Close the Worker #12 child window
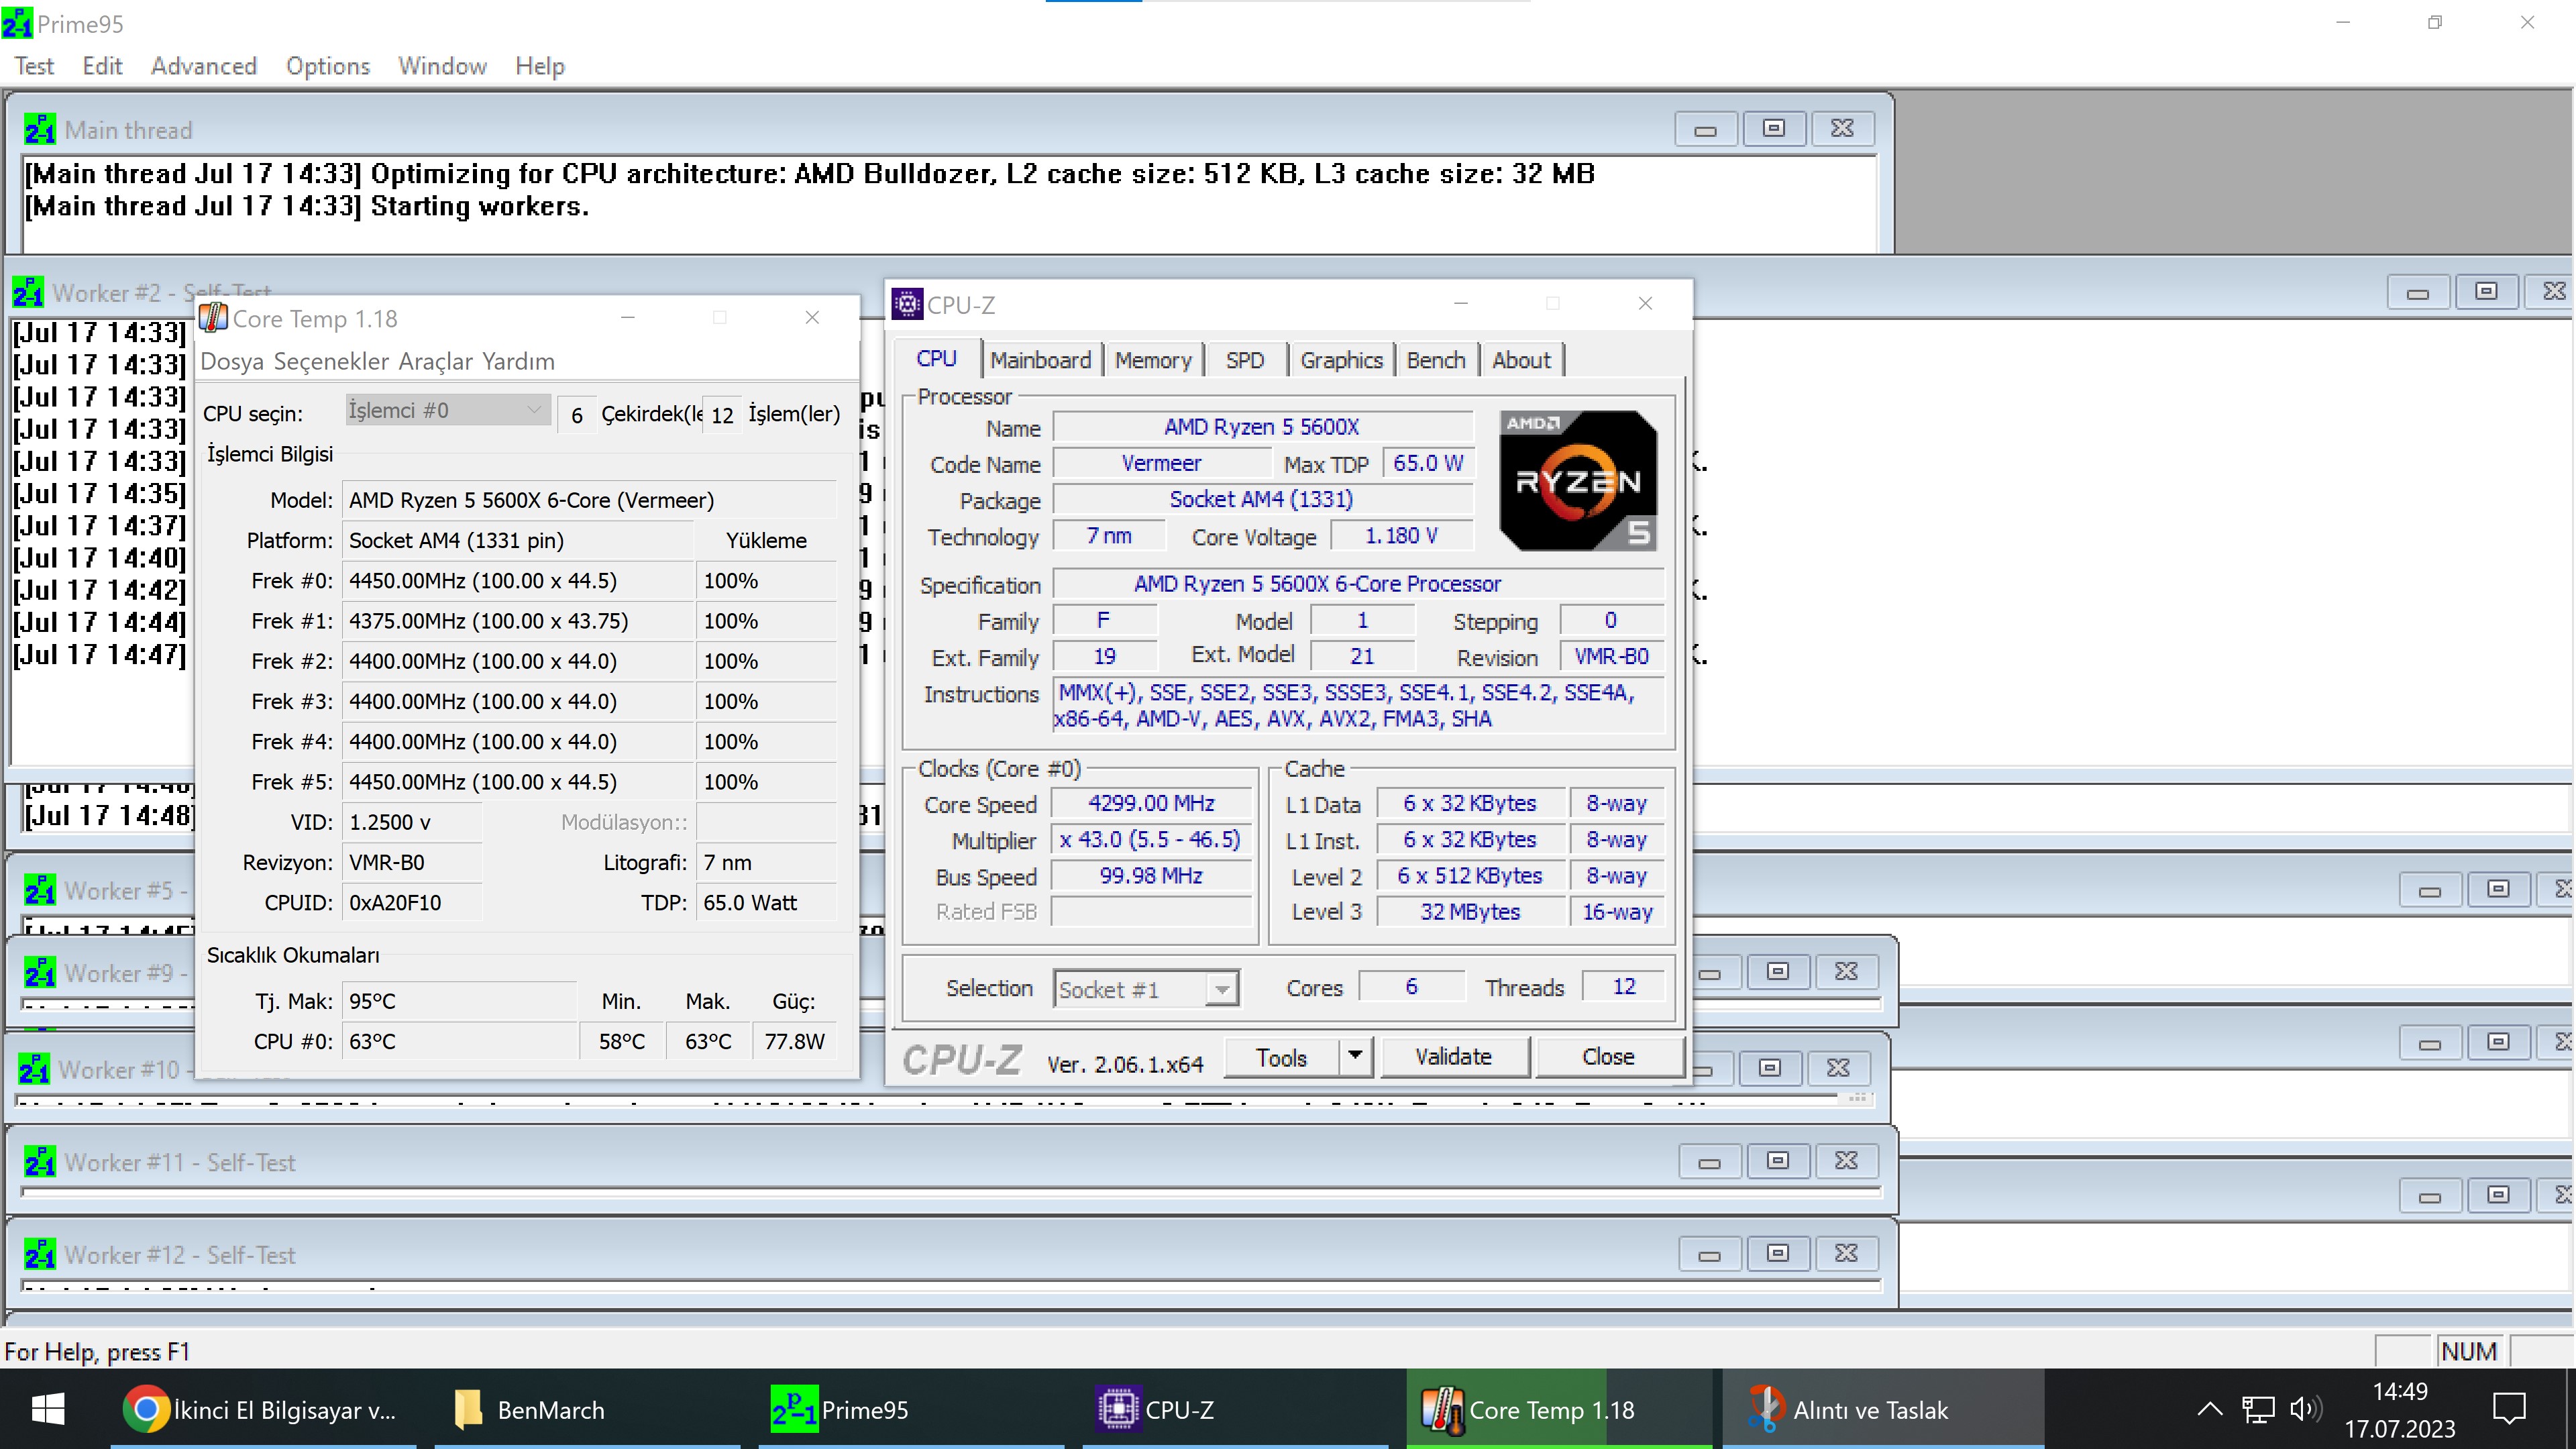The height and width of the screenshot is (1449, 2576). pos(1846,1254)
